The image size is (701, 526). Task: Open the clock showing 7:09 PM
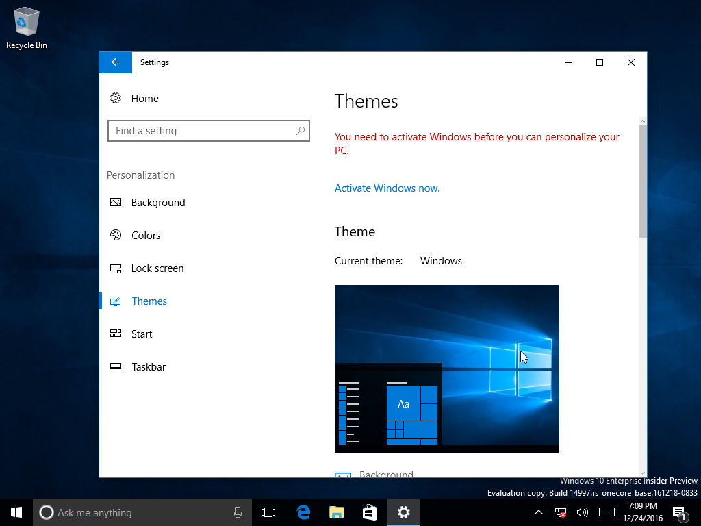click(643, 512)
